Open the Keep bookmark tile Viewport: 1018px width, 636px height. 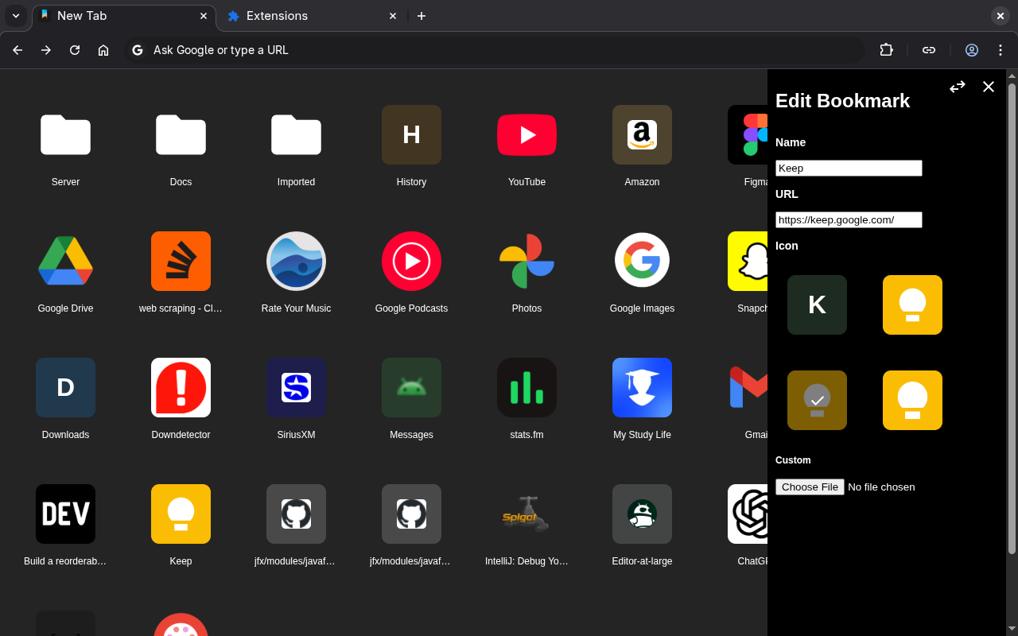(x=181, y=514)
